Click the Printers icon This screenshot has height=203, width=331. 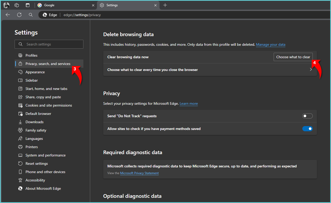tap(20, 147)
